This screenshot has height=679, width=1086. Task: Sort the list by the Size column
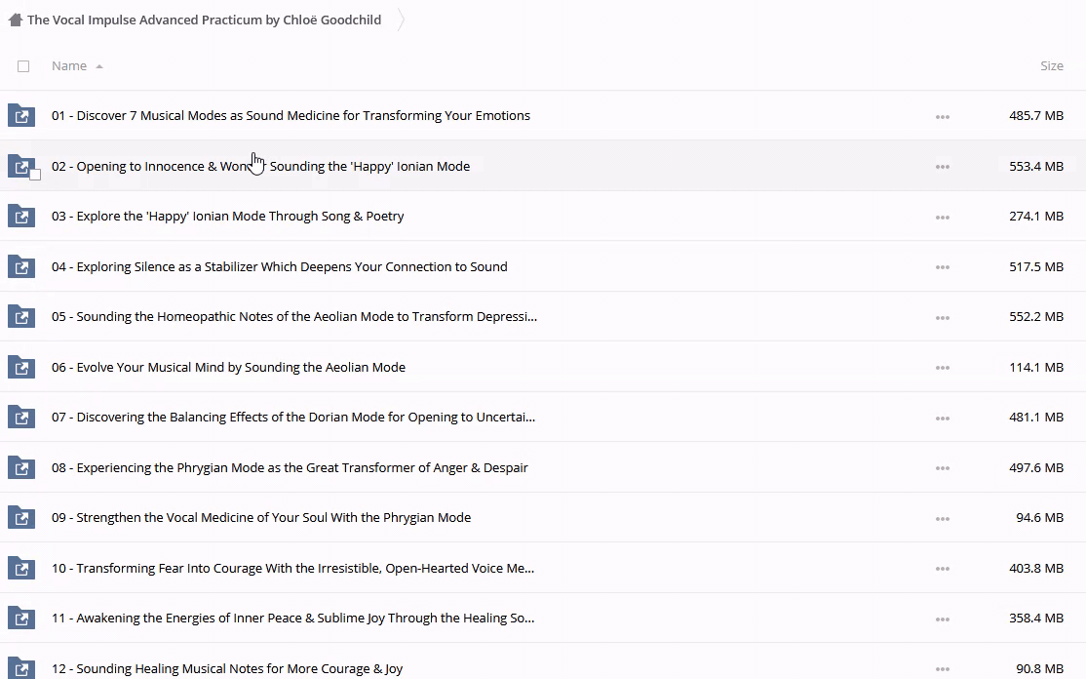[x=1051, y=66]
